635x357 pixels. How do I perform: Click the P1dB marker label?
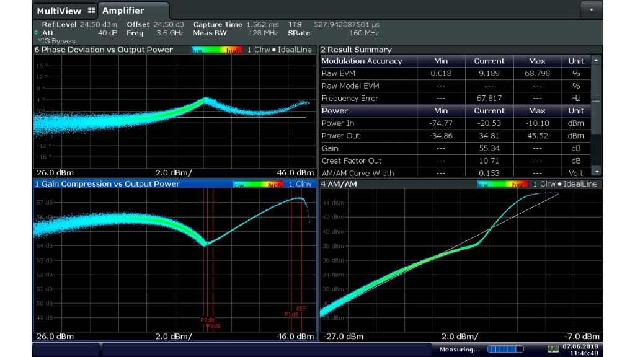coord(291,315)
